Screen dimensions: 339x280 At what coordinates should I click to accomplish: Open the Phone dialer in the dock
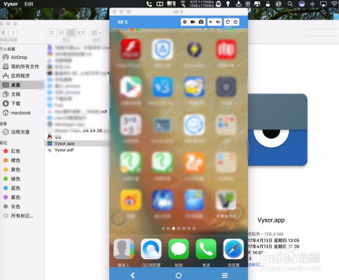[206, 249]
